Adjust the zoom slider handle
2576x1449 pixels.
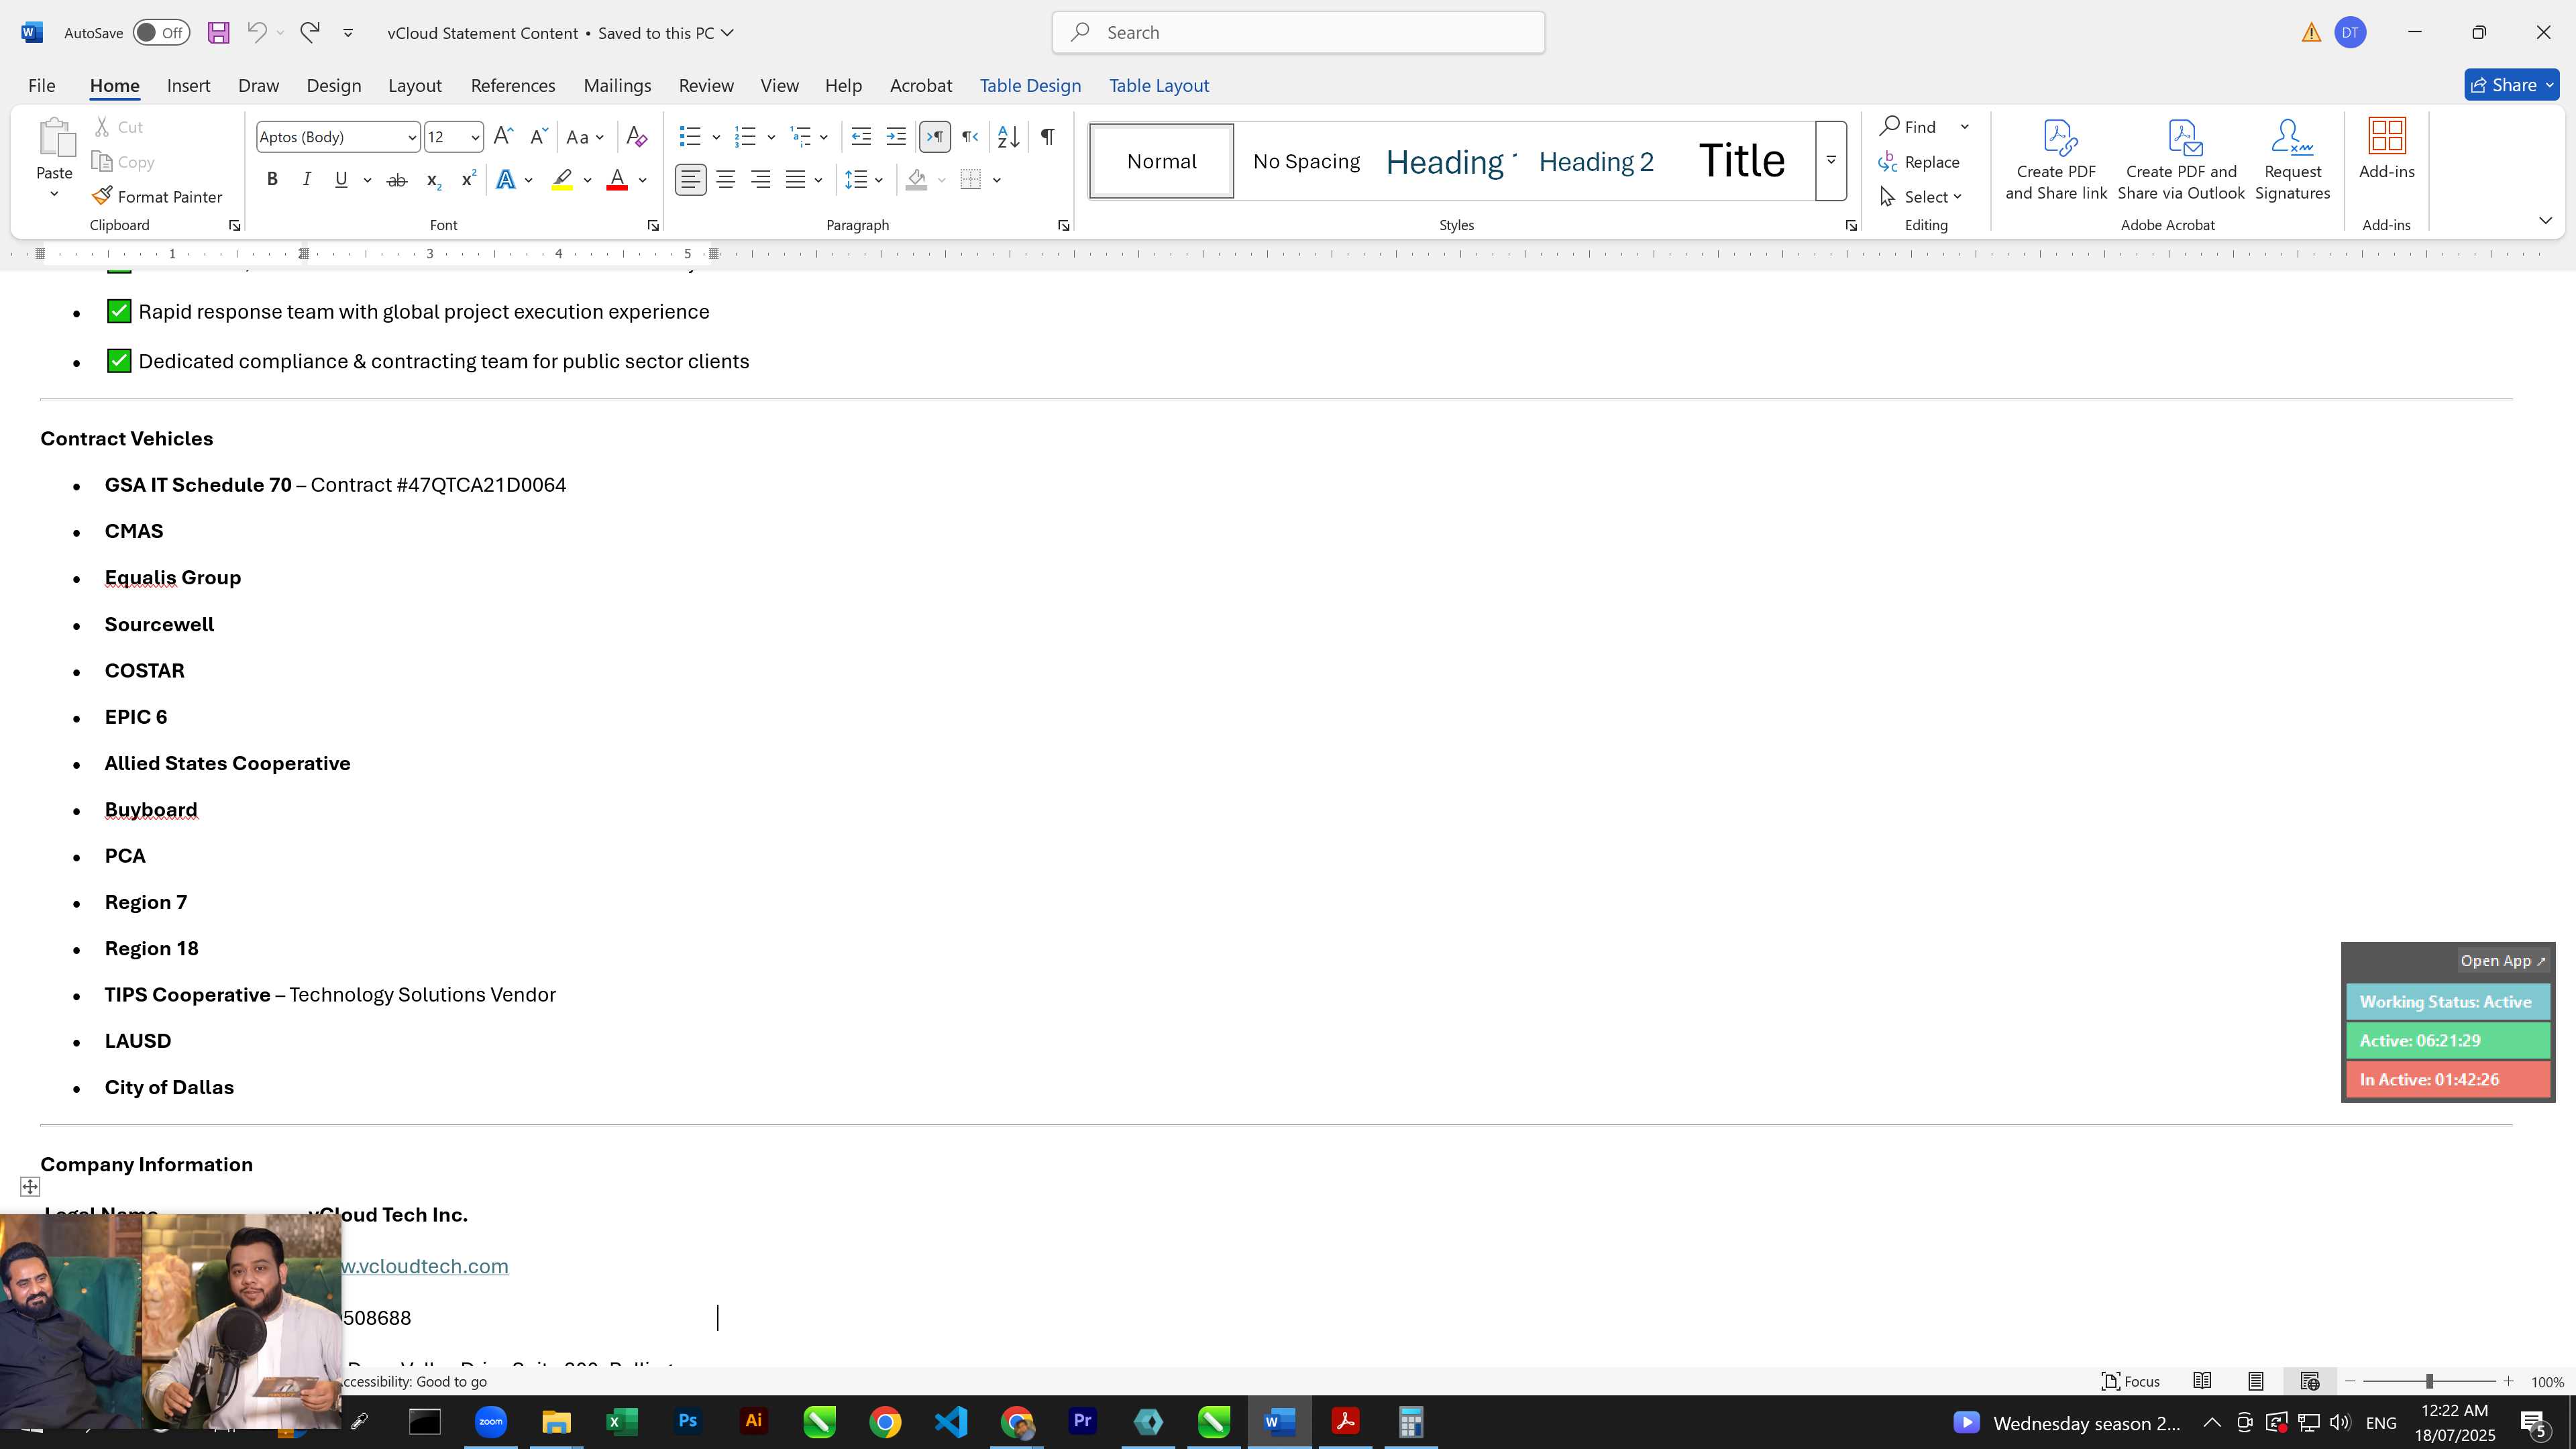point(2429,1381)
